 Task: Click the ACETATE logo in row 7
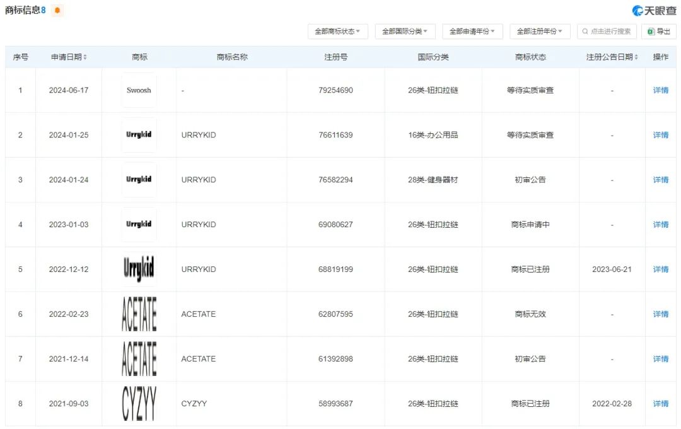(139, 359)
